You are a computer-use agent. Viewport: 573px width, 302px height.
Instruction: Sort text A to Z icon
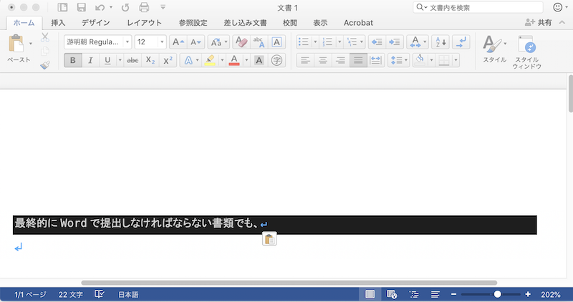coord(440,42)
